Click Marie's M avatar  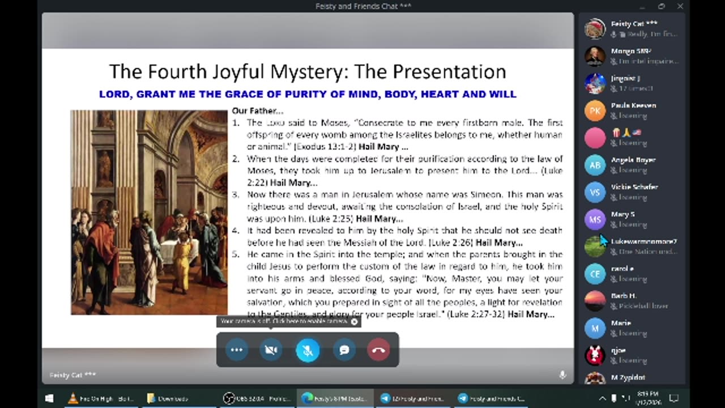595,328
